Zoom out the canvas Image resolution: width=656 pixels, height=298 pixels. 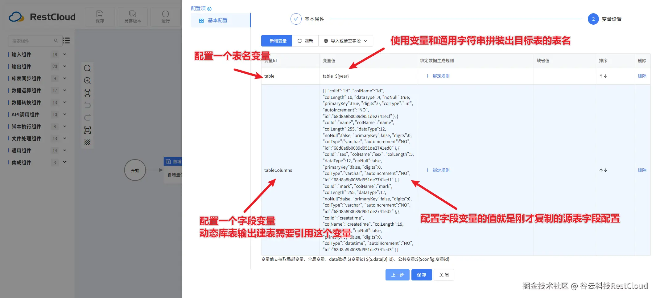(87, 68)
